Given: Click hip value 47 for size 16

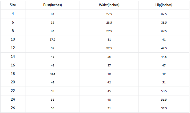Looking at the screenshot, I should point(164,66).
